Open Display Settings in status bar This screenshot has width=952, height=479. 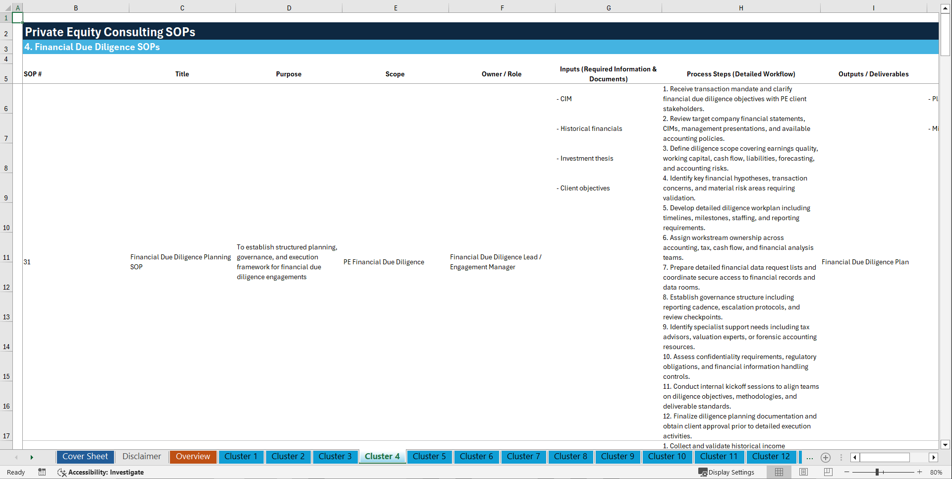[726, 472]
